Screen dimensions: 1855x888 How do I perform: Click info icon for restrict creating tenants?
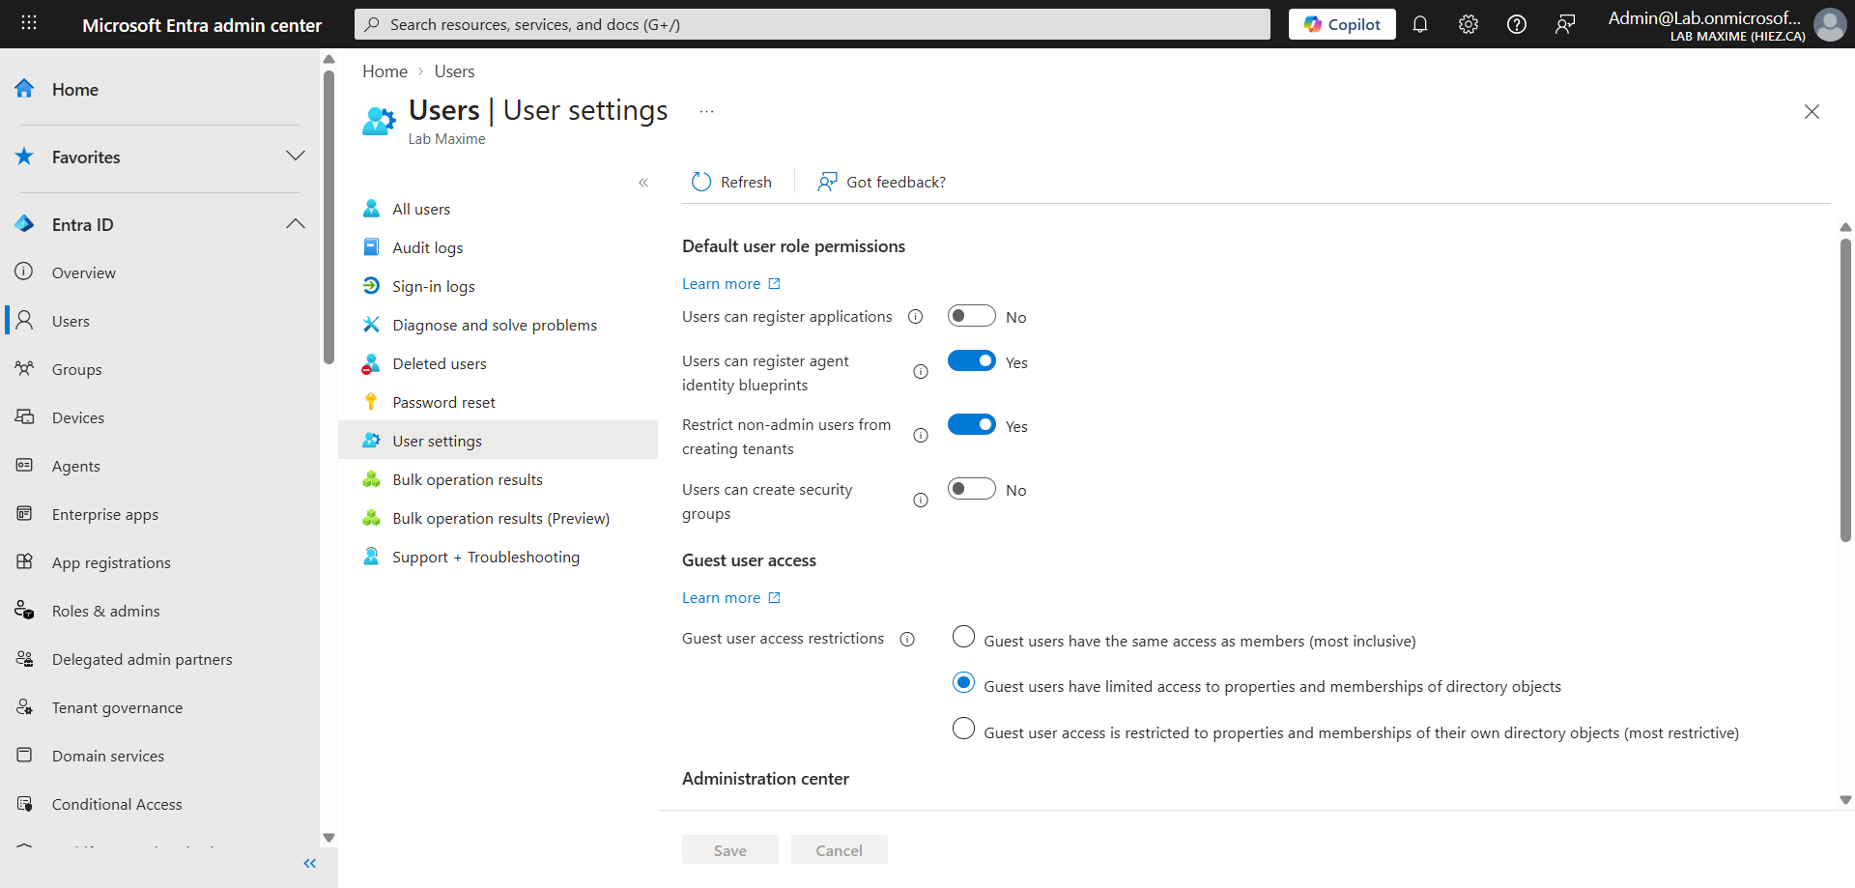[921, 436]
